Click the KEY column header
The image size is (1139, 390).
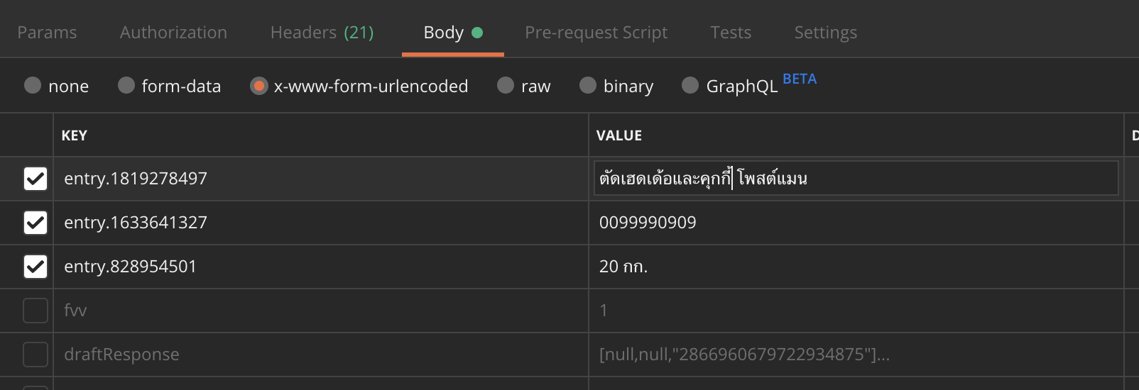point(74,135)
